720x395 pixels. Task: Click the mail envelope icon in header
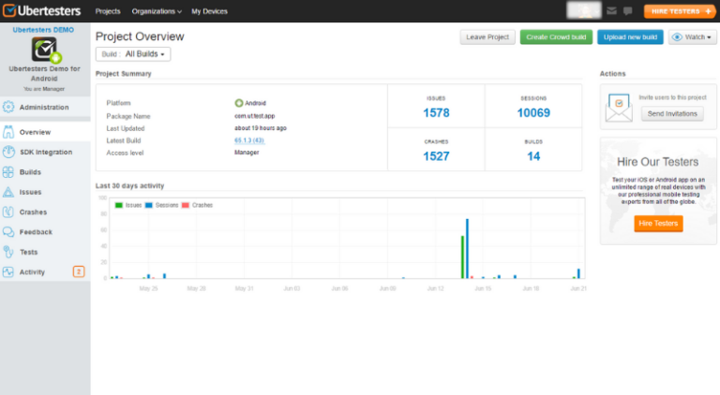(611, 11)
